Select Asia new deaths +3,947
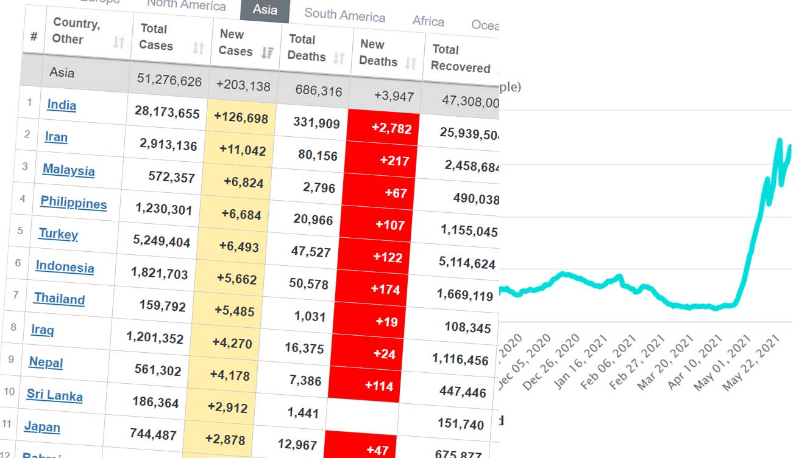This screenshot has height=458, width=810. 394,96
